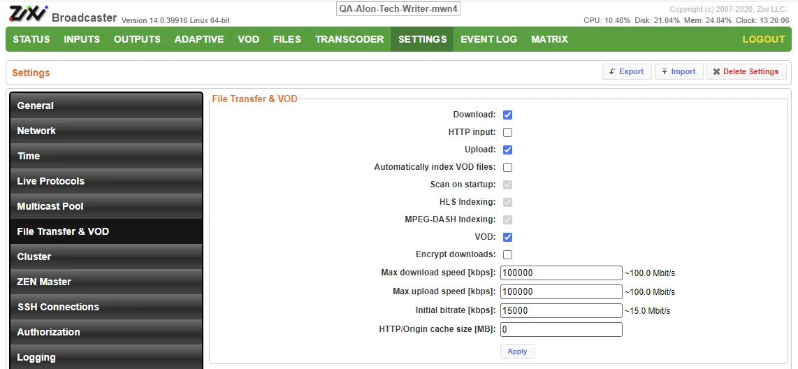
Task: Click the Apply button
Action: pos(517,352)
